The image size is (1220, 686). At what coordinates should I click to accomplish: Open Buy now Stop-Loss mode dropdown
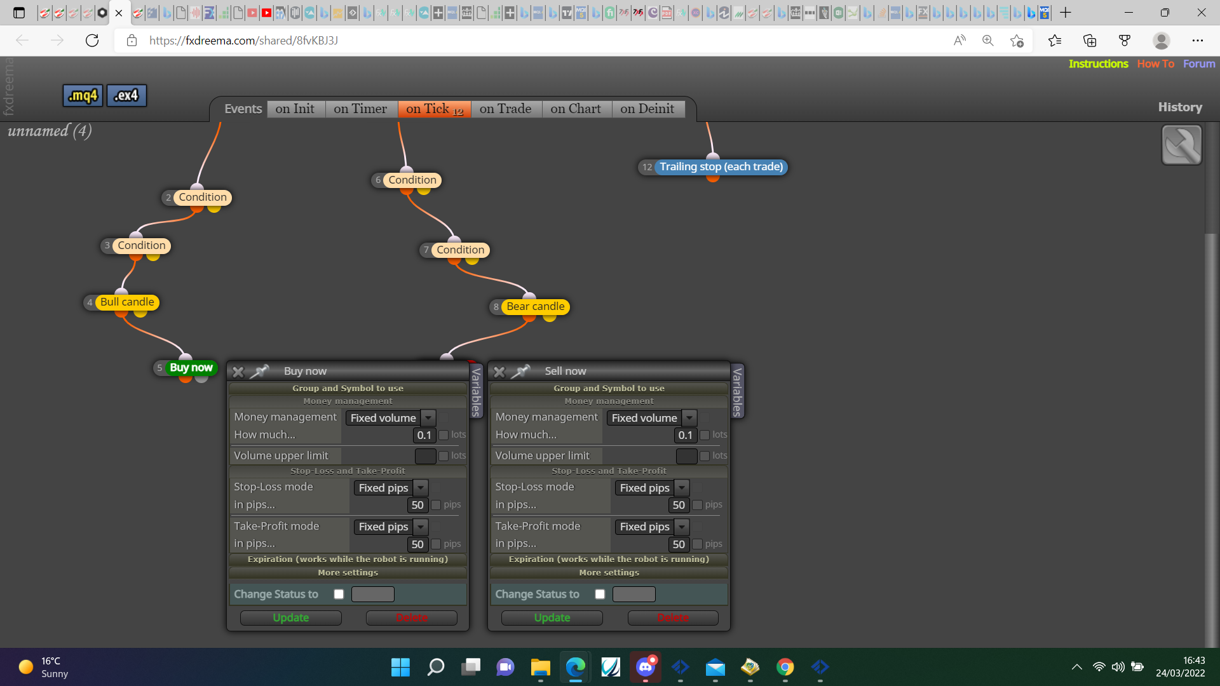coord(391,488)
